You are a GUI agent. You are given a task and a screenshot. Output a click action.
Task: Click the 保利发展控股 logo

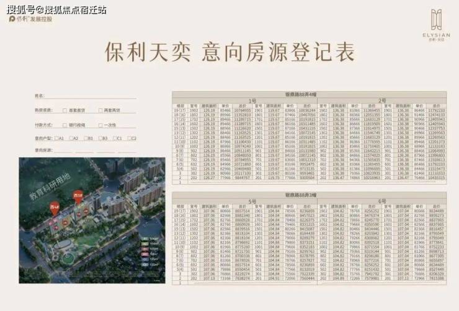pyautogui.click(x=31, y=19)
